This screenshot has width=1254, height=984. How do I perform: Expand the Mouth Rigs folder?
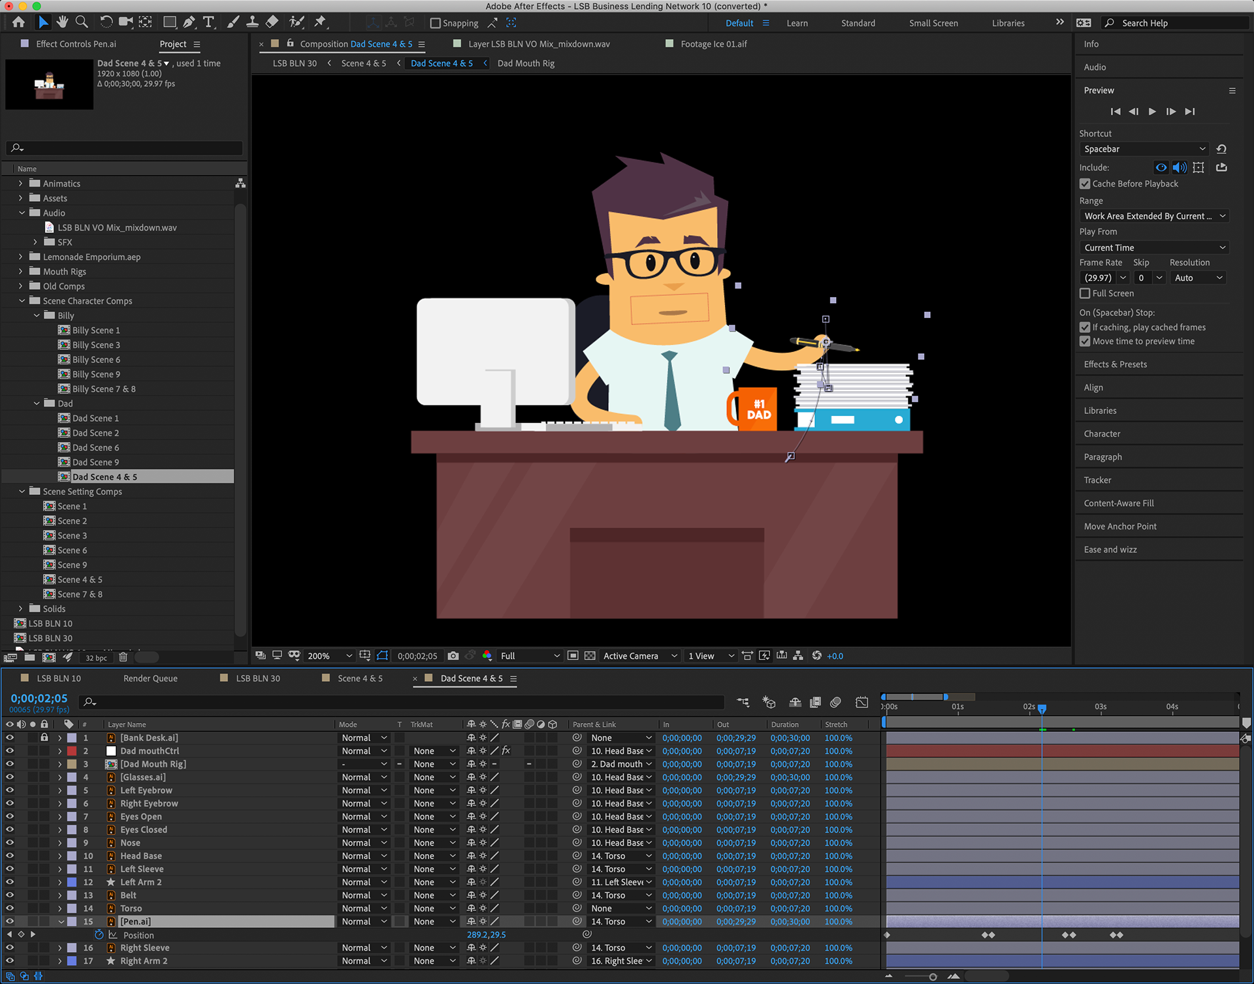[x=21, y=272]
